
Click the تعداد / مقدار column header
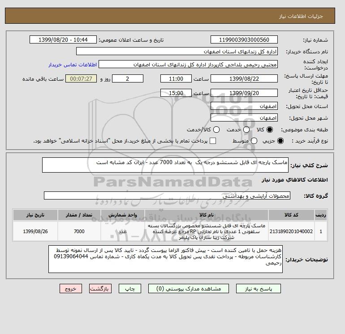click(79, 215)
